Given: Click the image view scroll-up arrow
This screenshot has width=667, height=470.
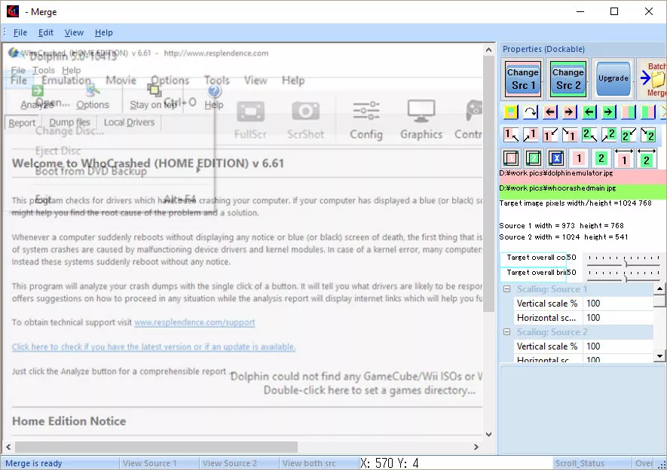Looking at the screenshot, I should [x=489, y=50].
